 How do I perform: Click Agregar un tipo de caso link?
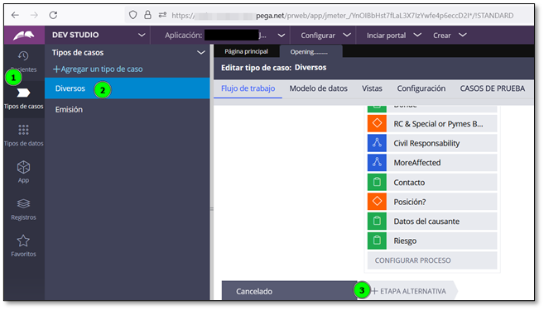point(98,69)
